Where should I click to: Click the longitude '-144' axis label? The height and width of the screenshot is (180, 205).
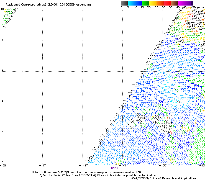coord(83,166)
